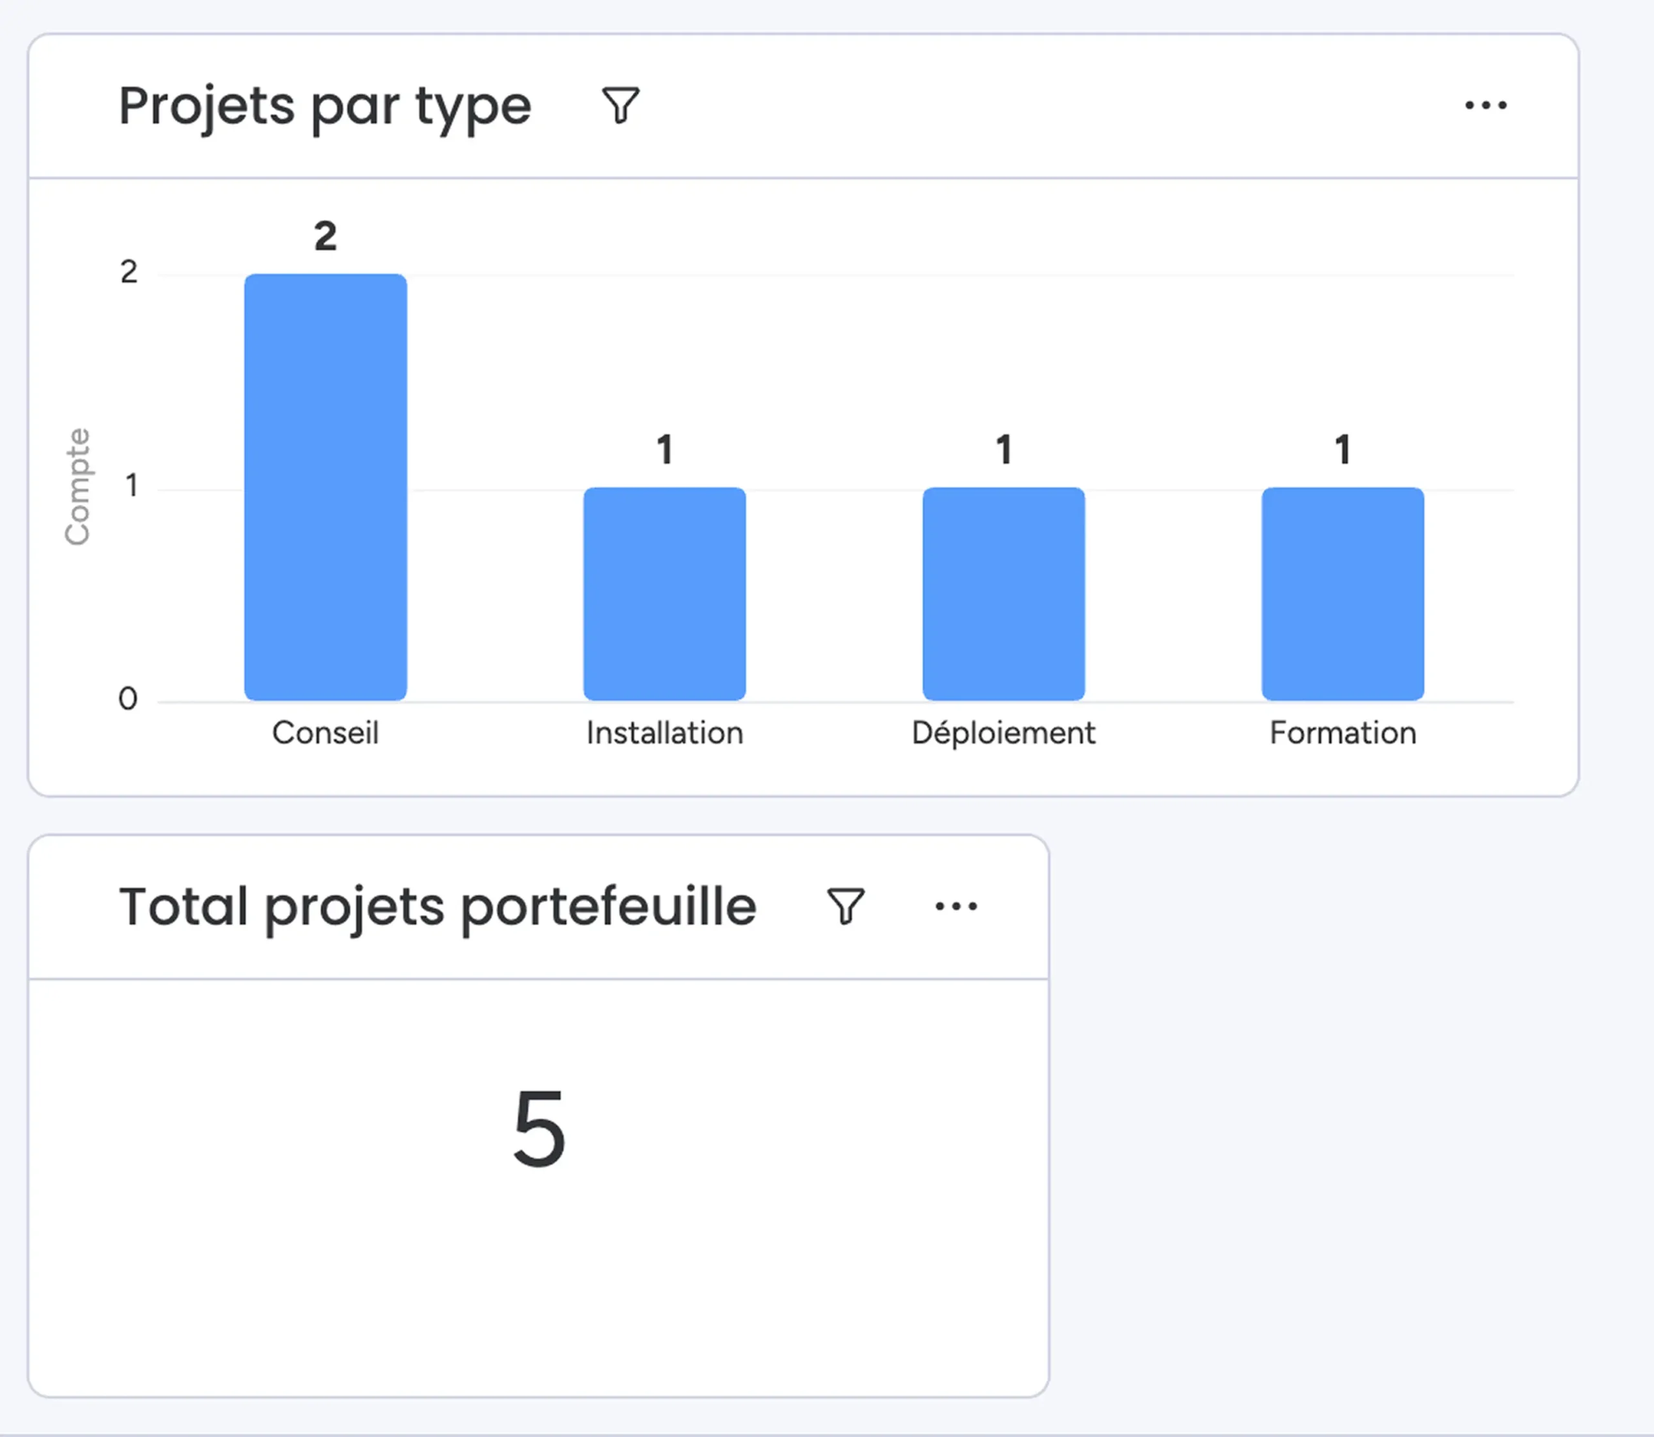
Task: Open filter for Projets par type widget
Action: tap(620, 105)
